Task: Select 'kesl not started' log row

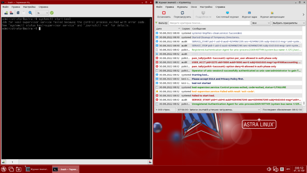Action: pyautogui.click(x=229, y=83)
